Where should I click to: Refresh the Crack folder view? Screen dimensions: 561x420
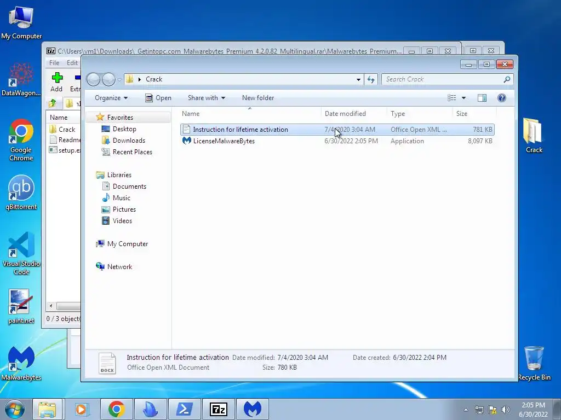click(x=371, y=79)
